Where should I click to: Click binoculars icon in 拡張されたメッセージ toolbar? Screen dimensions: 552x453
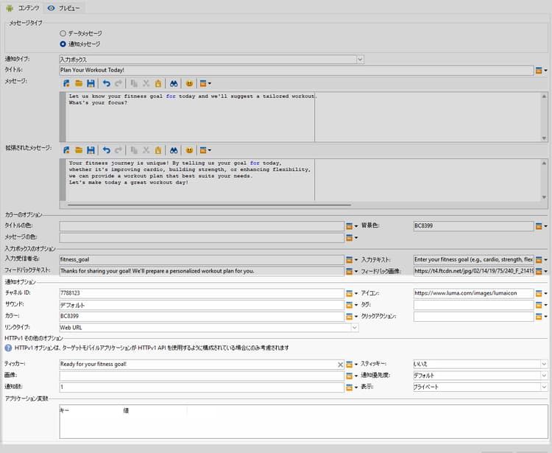(174, 150)
